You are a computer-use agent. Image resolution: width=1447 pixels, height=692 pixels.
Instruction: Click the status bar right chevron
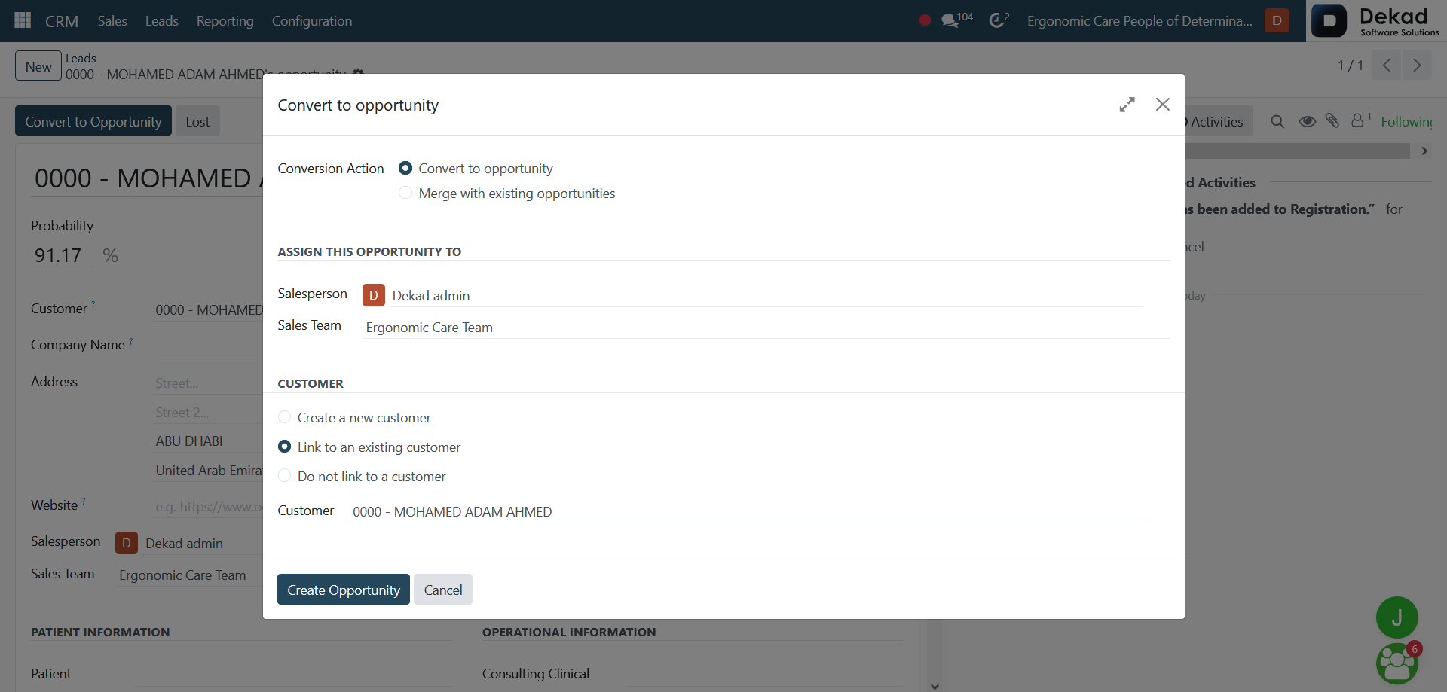(x=1424, y=151)
